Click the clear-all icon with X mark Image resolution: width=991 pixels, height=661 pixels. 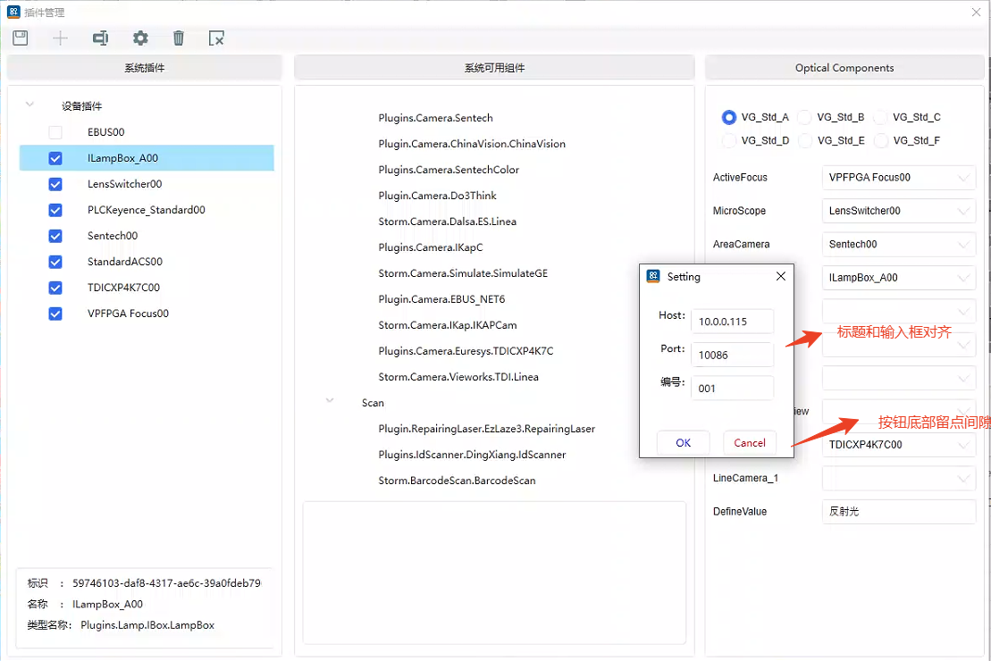216,38
